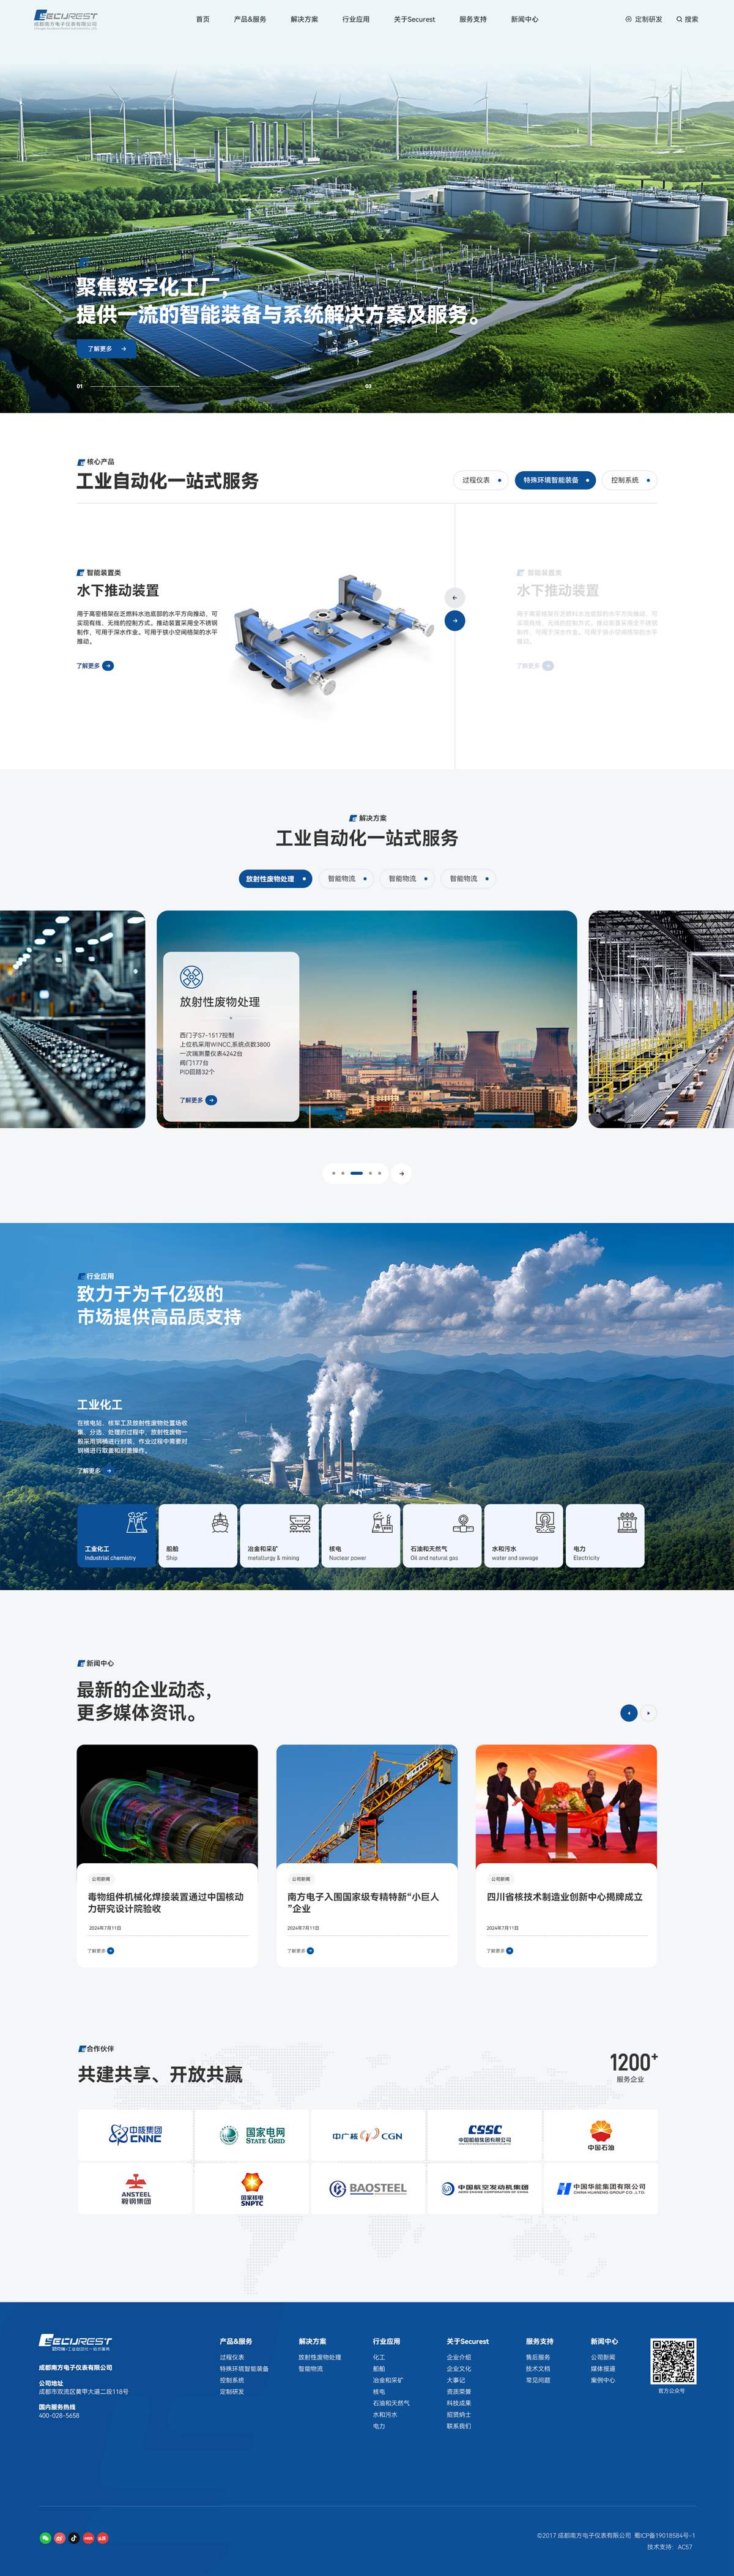Open the 产品&服务 navigation menu

[250, 19]
